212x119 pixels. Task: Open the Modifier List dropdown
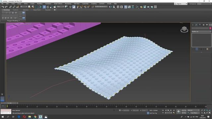click(x=201, y=31)
